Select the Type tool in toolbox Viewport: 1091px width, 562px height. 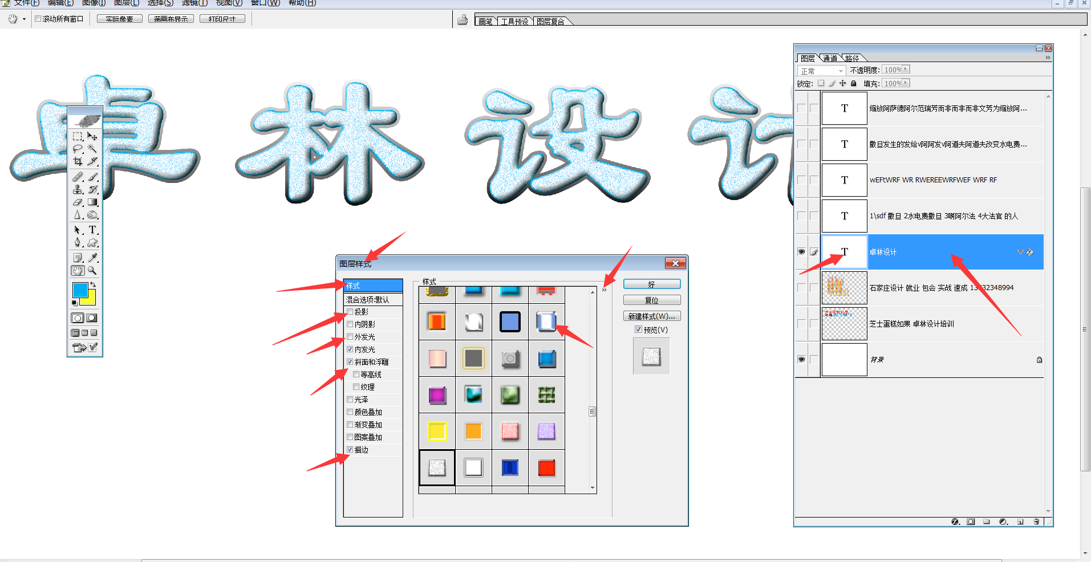(x=92, y=230)
